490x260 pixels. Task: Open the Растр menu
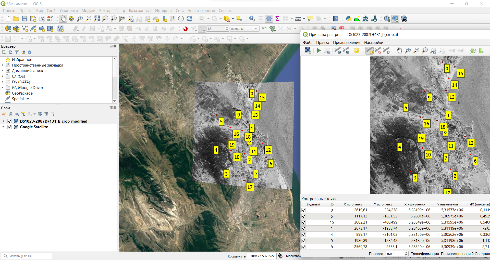tap(120, 11)
